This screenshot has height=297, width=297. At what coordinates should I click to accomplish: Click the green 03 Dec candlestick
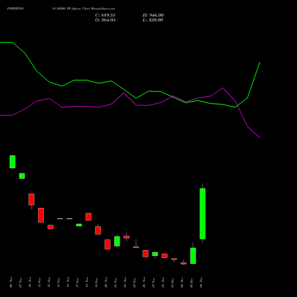193,255
